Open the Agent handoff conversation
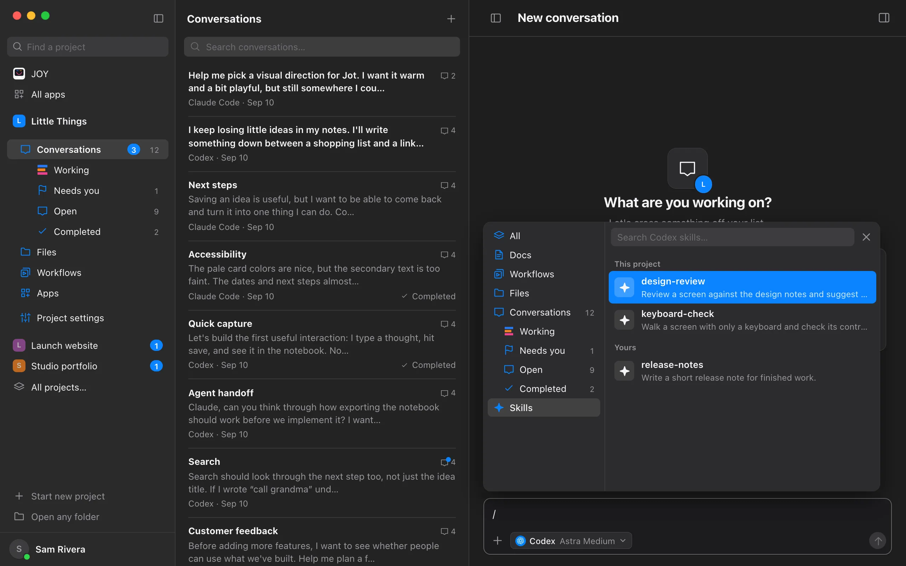906x566 pixels. pos(322,413)
